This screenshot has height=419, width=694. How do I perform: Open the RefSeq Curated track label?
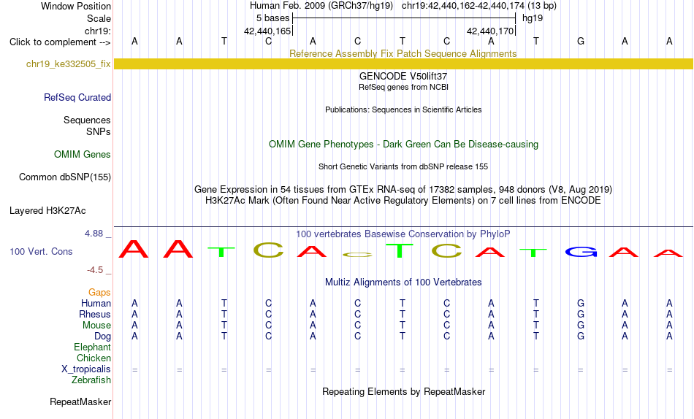click(x=77, y=97)
